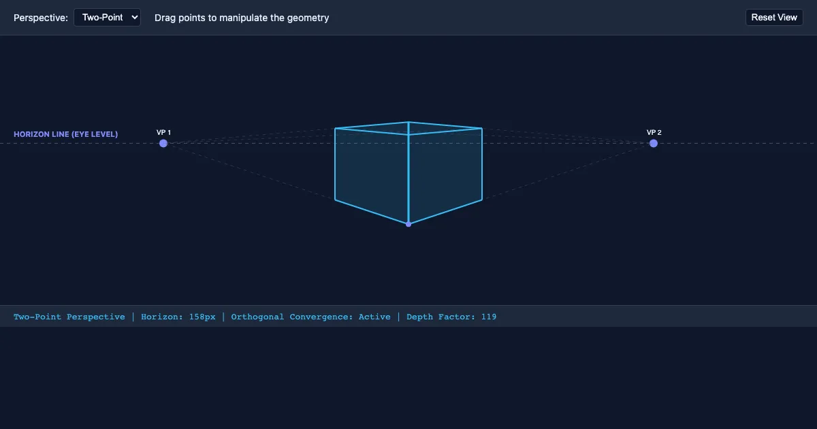Click the Reset View button

tap(774, 18)
